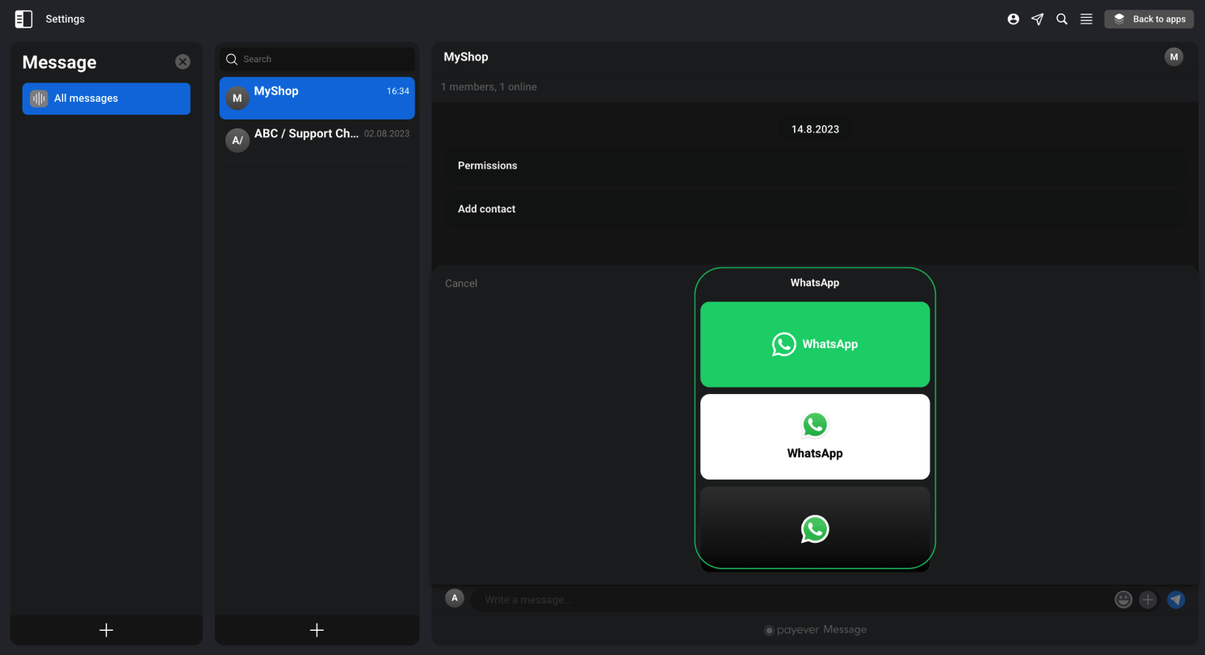Click the 14.8.2023 date label

coord(815,129)
